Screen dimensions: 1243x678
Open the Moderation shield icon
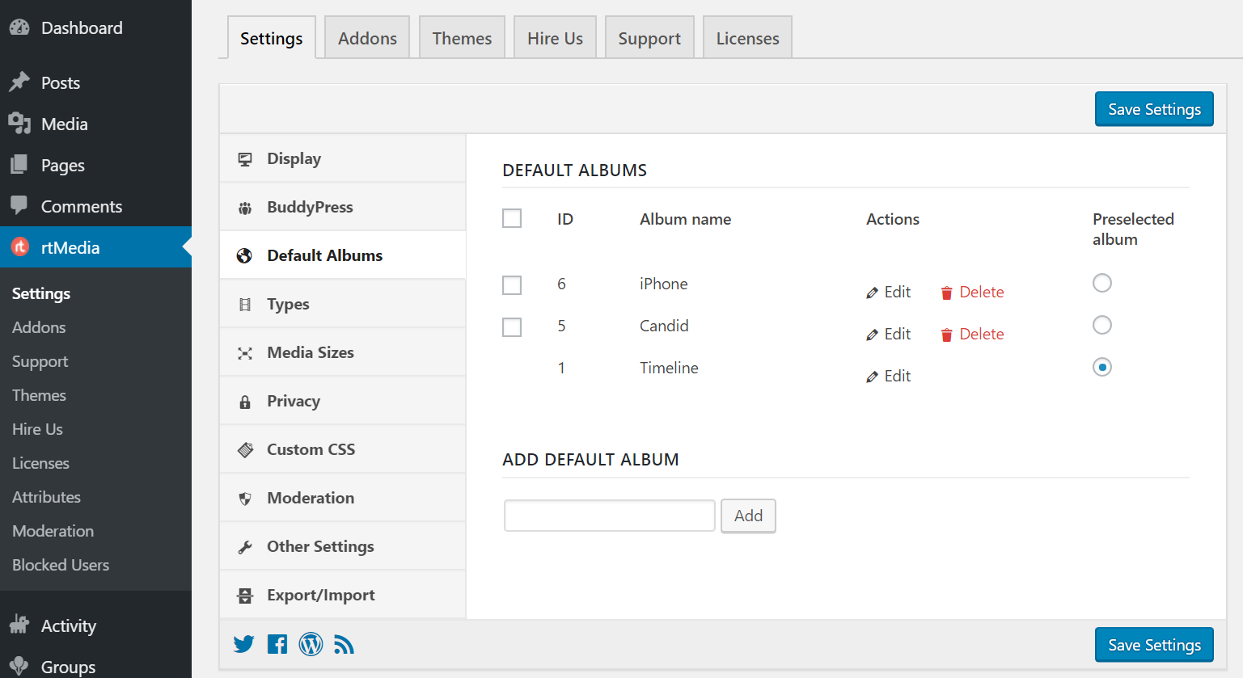(245, 498)
